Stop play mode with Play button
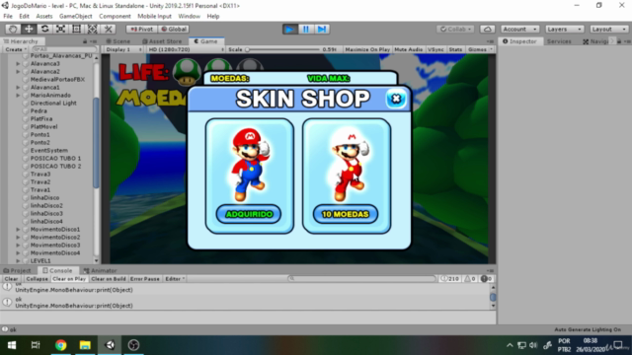 (289, 29)
